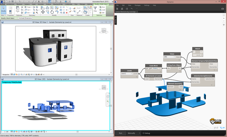Open the Architecture ribbon tab
The image size is (227, 137).
coord(10,4)
